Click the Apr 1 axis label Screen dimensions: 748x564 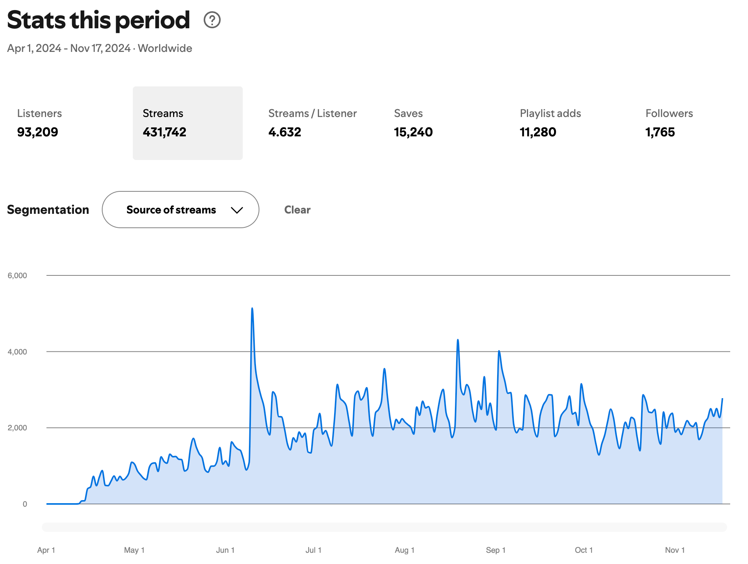click(x=46, y=550)
